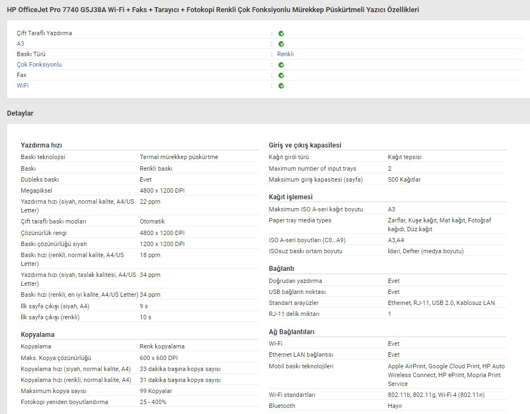Click the green checkmark in A3 row

[x=281, y=44]
